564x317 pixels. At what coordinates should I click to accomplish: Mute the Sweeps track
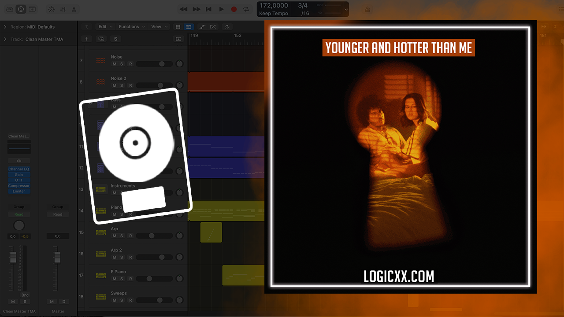(x=115, y=301)
